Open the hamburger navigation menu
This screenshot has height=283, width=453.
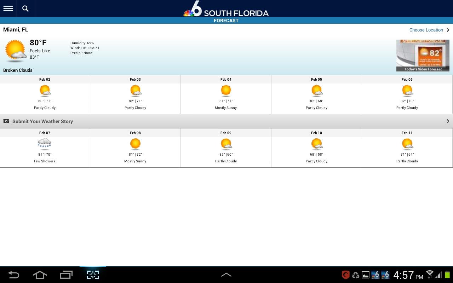(x=8, y=8)
